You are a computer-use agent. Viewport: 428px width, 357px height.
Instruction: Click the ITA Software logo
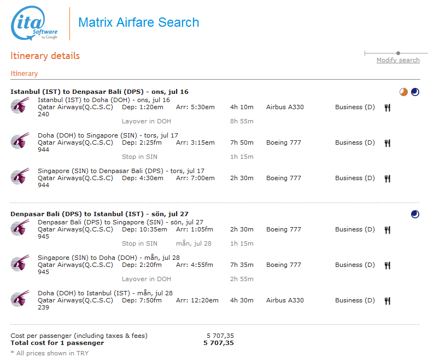coord(34,23)
